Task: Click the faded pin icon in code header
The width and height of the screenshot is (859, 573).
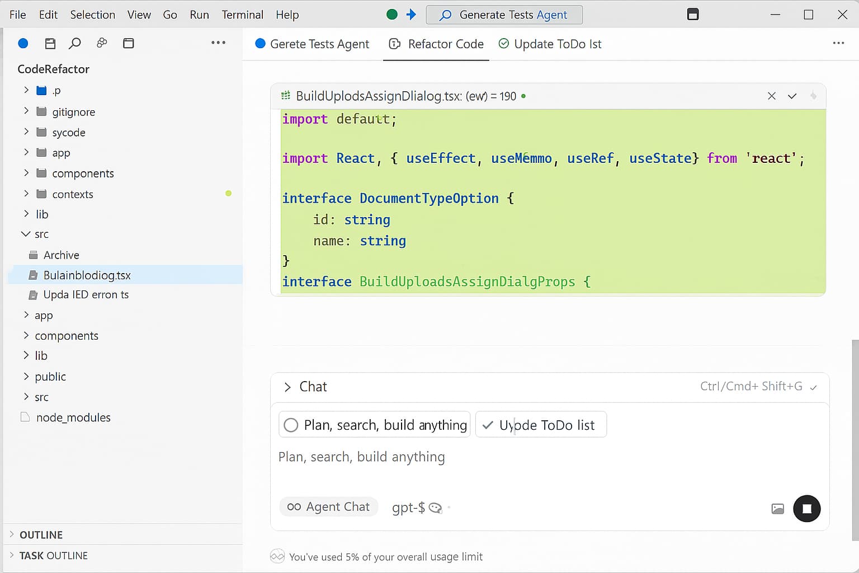Action: 813,96
